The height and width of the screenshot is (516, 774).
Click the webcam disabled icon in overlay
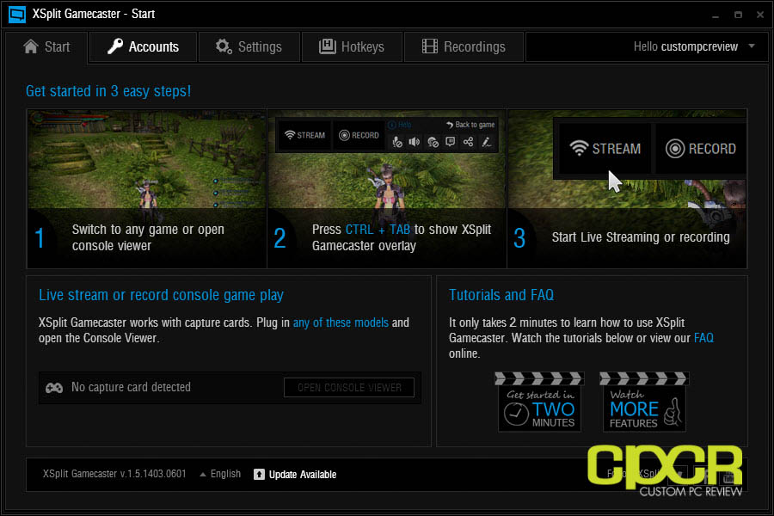433,142
